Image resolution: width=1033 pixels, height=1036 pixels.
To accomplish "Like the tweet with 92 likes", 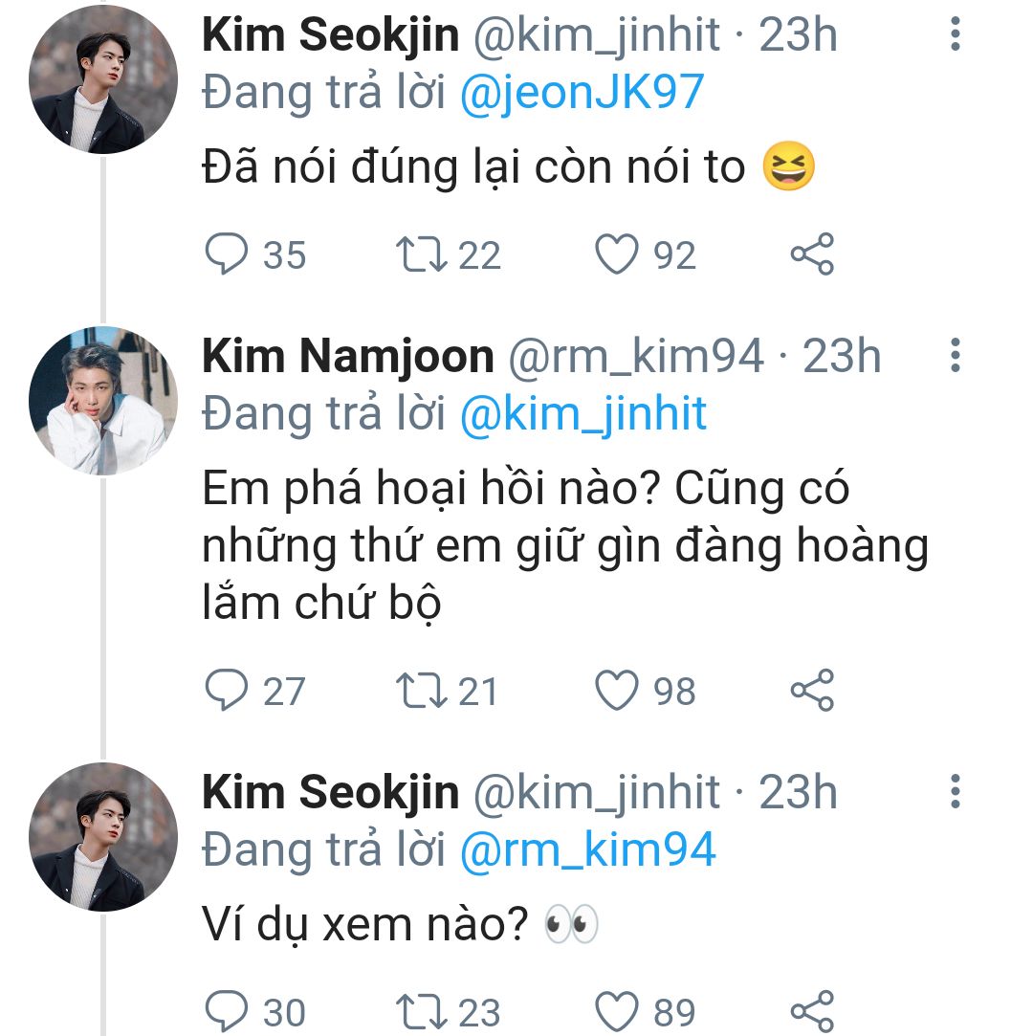I will click(x=617, y=254).
